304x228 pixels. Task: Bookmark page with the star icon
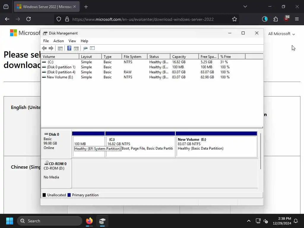(235, 19)
